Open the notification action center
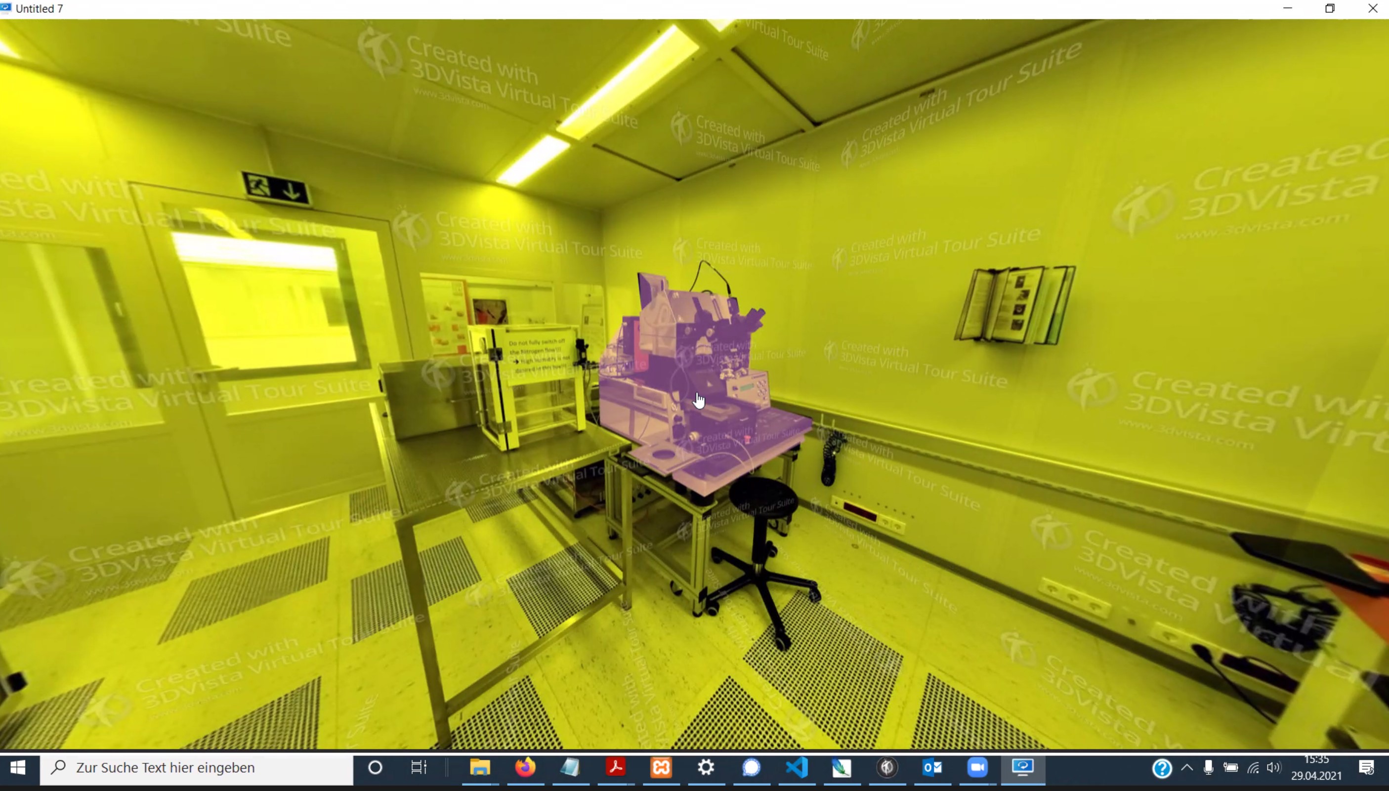1389x791 pixels. pyautogui.click(x=1367, y=768)
